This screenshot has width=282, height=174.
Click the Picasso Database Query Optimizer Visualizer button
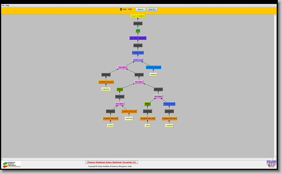point(111,162)
